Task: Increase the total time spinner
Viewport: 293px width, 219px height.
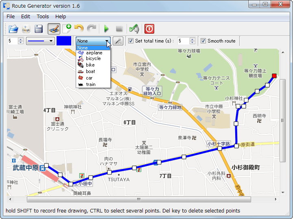Action: 192,39
